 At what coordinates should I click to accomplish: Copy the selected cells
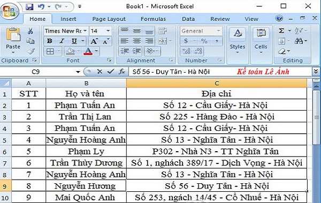[30, 41]
